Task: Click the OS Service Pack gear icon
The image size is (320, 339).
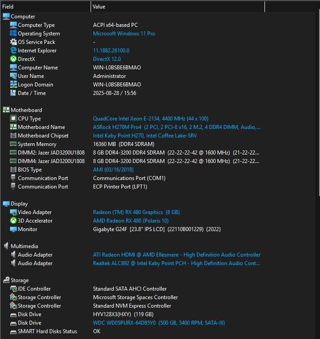Action: coord(13,42)
